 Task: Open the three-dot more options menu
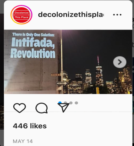pyautogui.click(x=117, y=15)
